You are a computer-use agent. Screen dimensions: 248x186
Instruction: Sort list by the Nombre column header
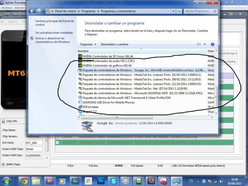click(x=142, y=51)
